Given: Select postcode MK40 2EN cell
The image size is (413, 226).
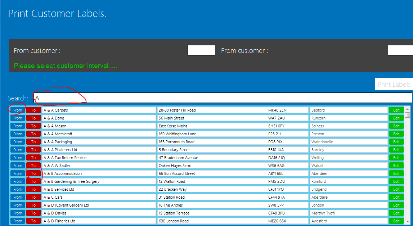Looking at the screenshot, I should [288, 110].
